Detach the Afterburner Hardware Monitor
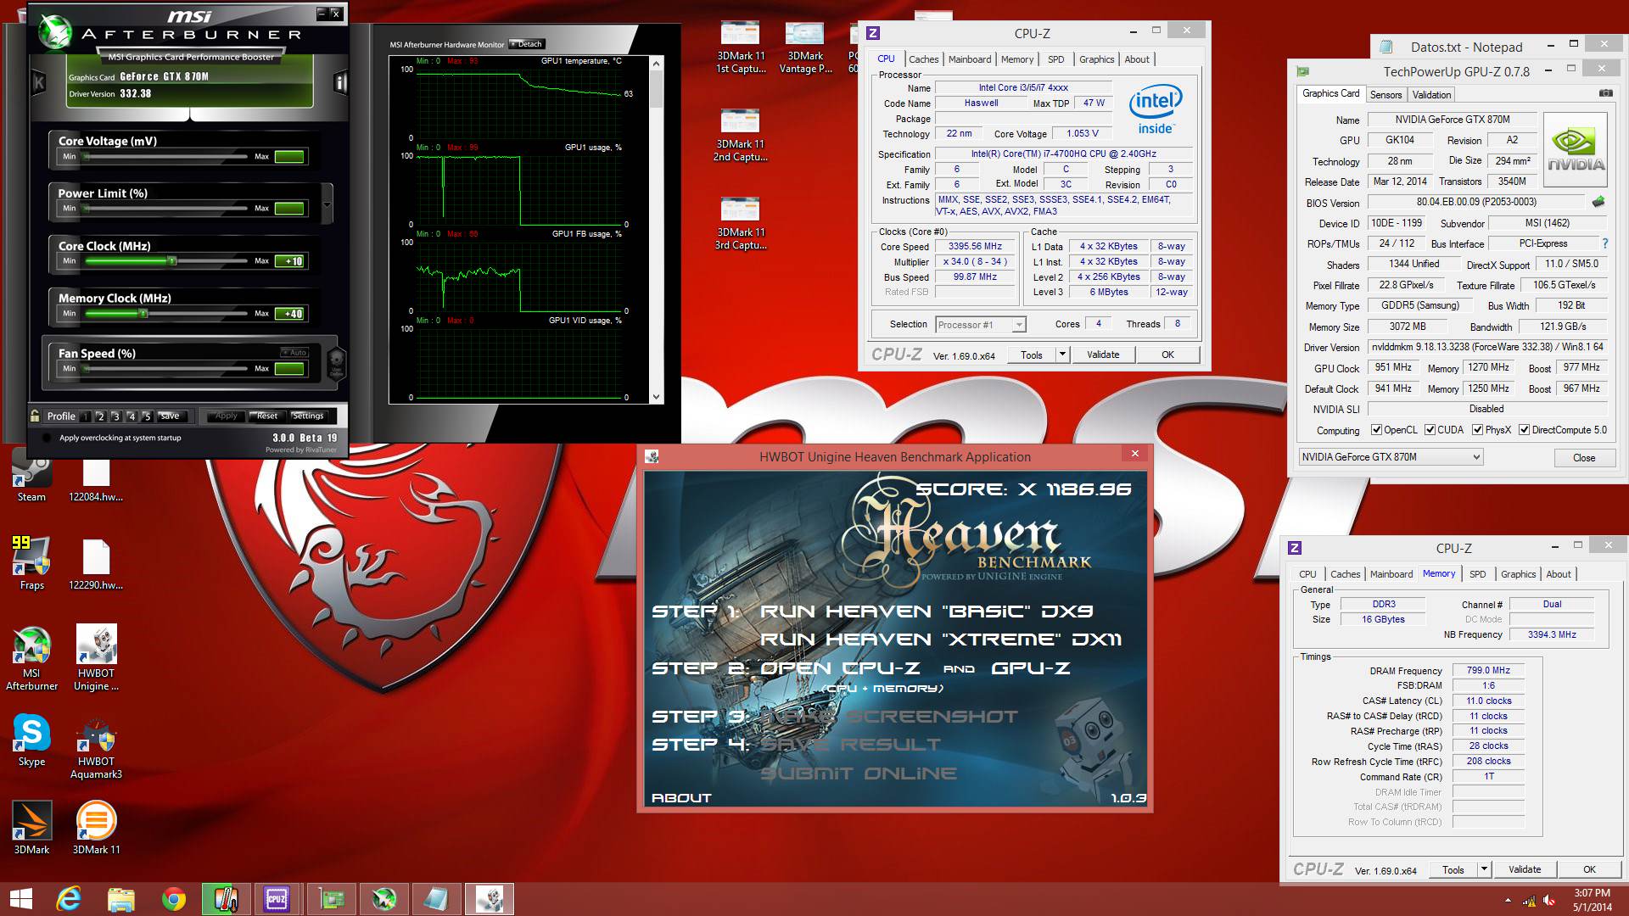 tap(527, 44)
